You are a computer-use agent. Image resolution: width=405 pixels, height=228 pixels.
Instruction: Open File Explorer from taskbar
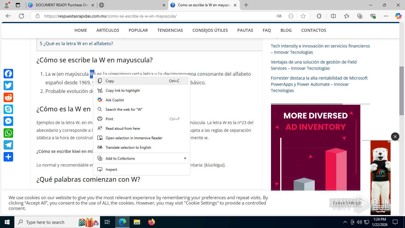pos(137,222)
